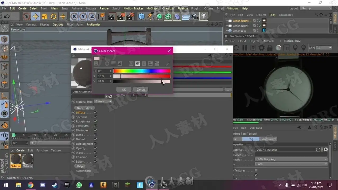Add a floor environment object
The height and width of the screenshot is (190, 338).
point(186,17)
